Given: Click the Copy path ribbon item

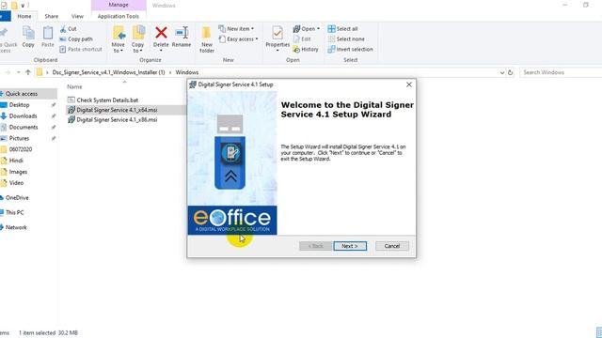Looking at the screenshot, I should coord(76,39).
